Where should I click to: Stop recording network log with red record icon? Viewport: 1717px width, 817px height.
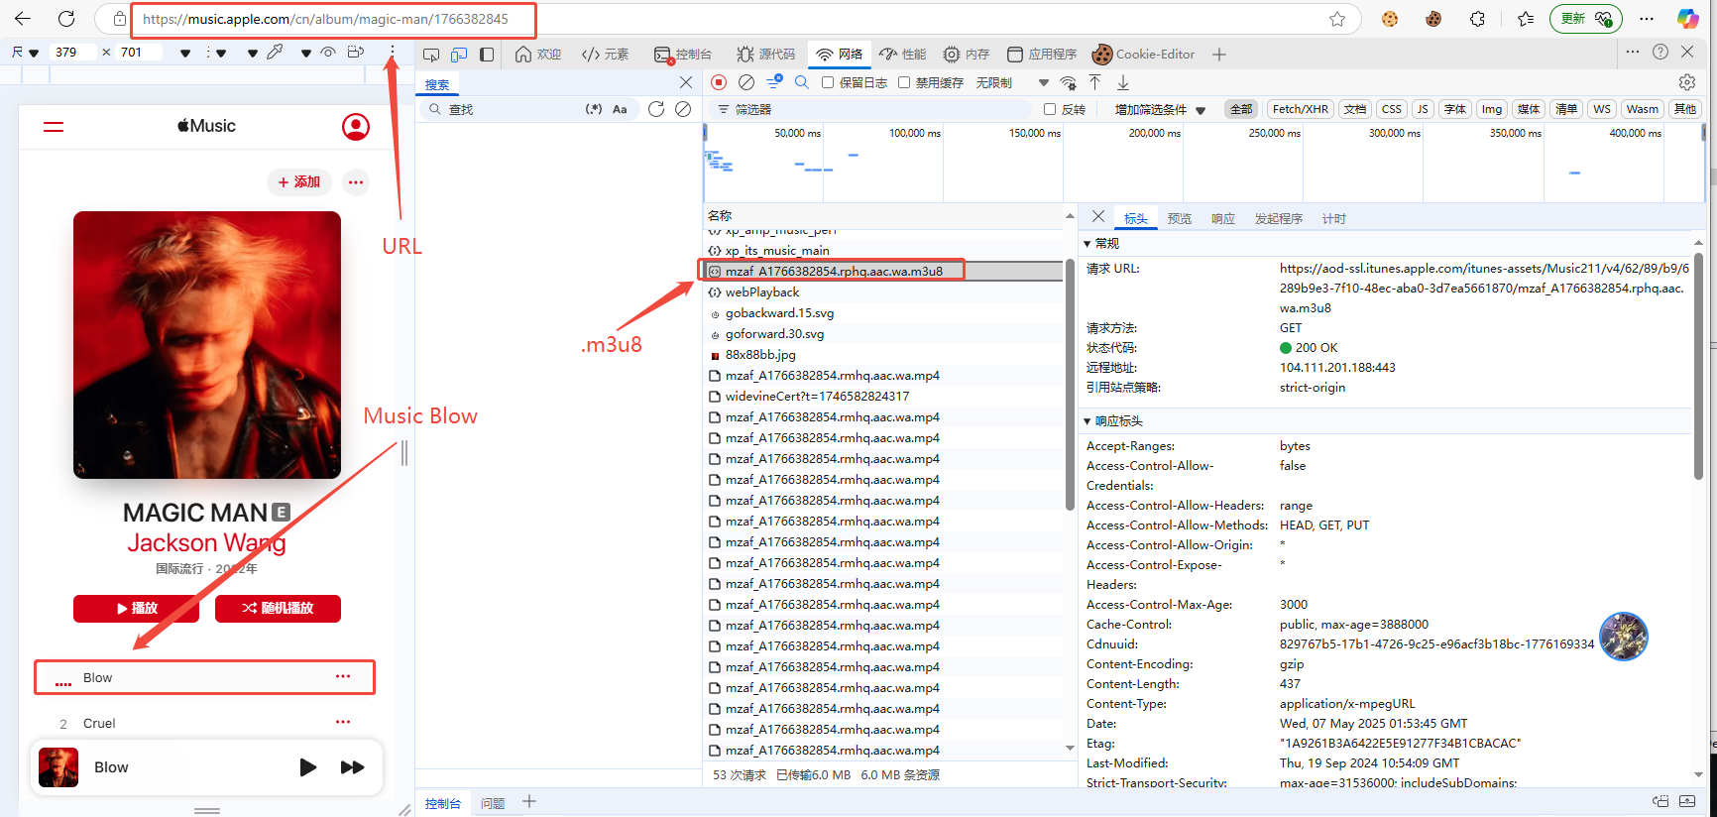pyautogui.click(x=719, y=82)
